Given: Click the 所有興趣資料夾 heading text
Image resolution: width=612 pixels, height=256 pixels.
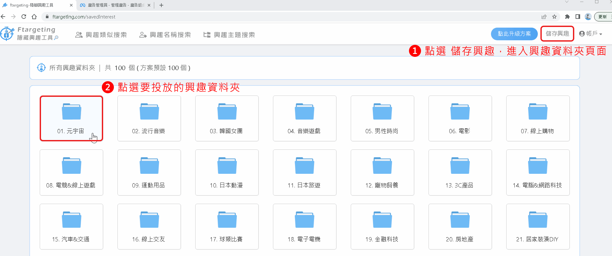Looking at the screenshot, I should (x=72, y=68).
